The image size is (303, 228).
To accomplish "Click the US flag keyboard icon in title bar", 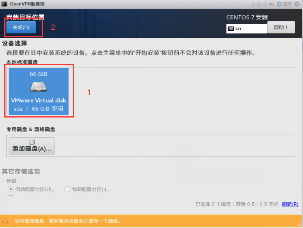I will click(x=272, y=4).
